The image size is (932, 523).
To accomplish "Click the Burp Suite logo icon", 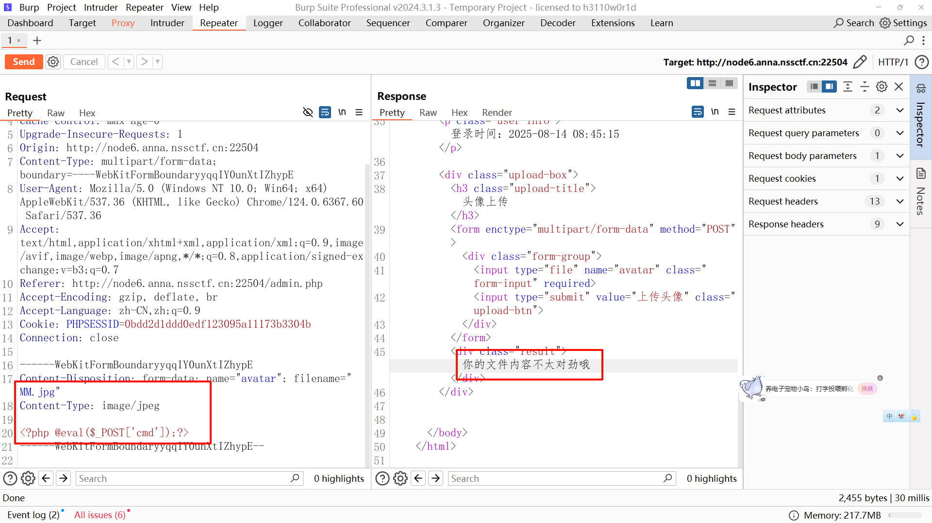I will coord(8,7).
